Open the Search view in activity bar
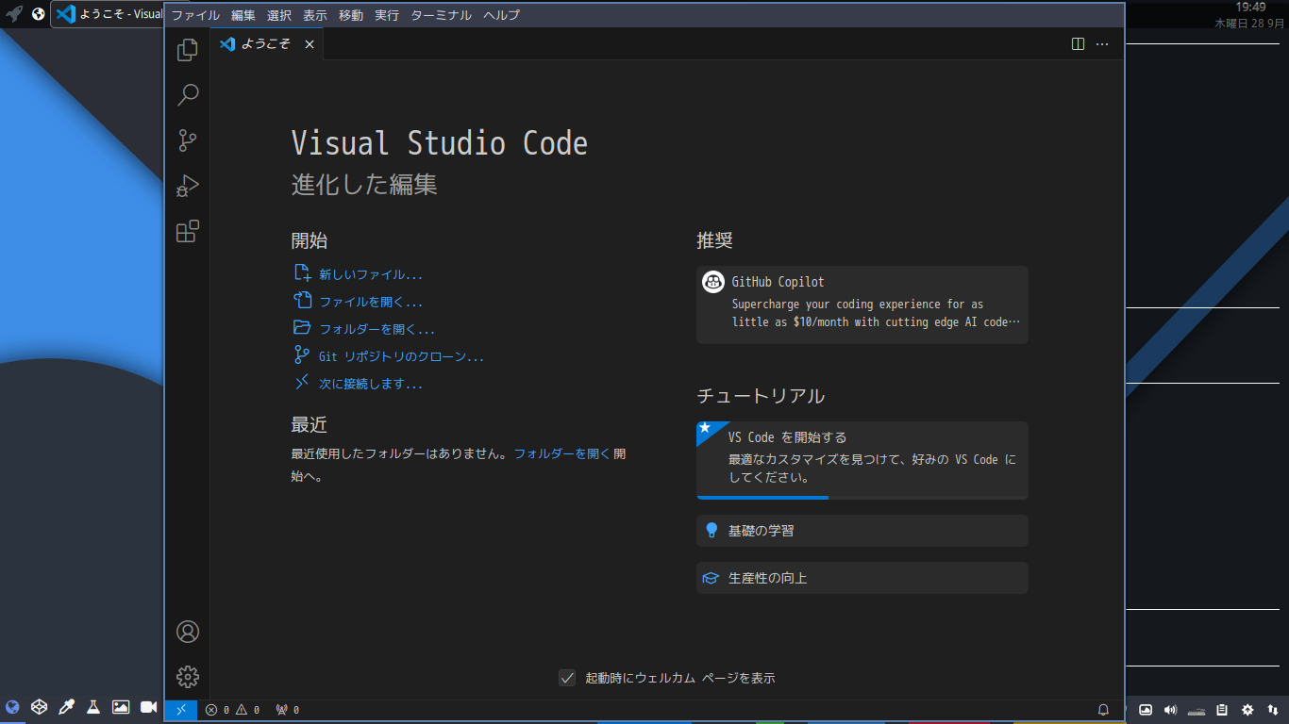Image resolution: width=1289 pixels, height=724 pixels. point(188,95)
